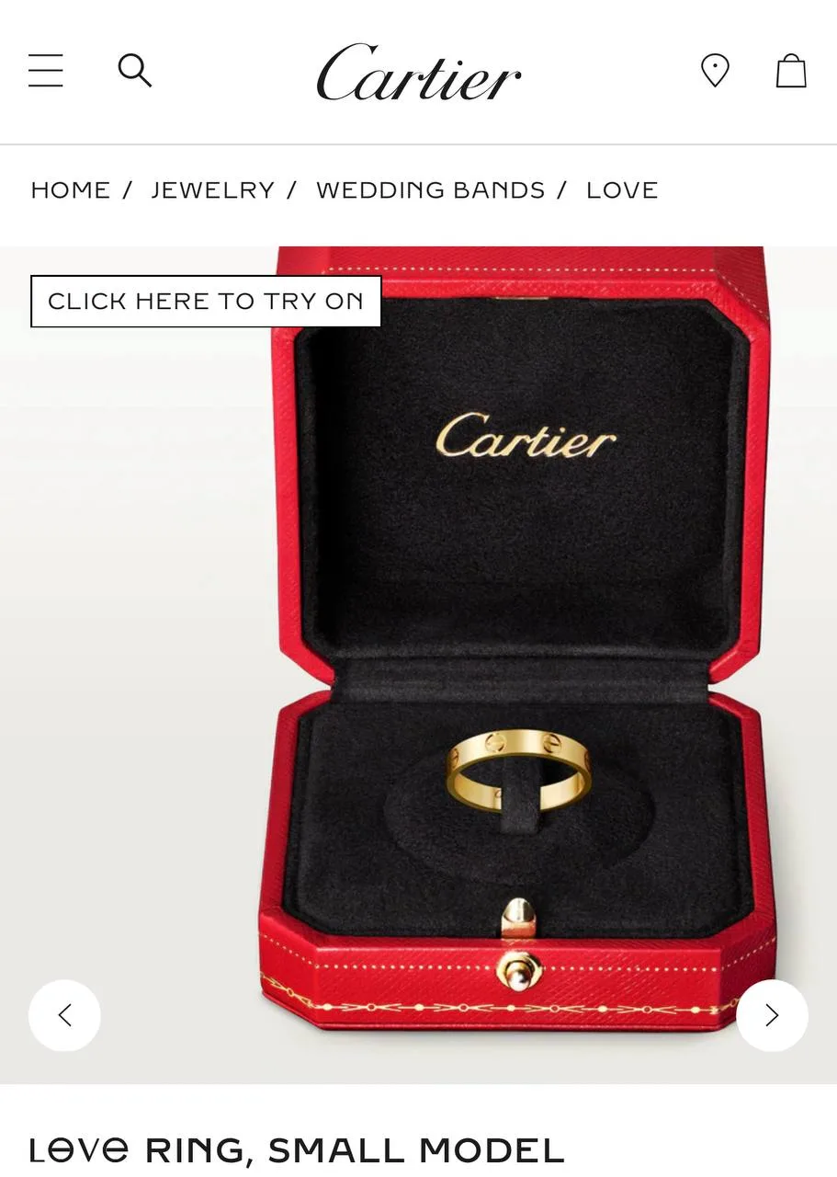Go to homepage via Cartier header logo
837x1177 pixels.
point(419,73)
